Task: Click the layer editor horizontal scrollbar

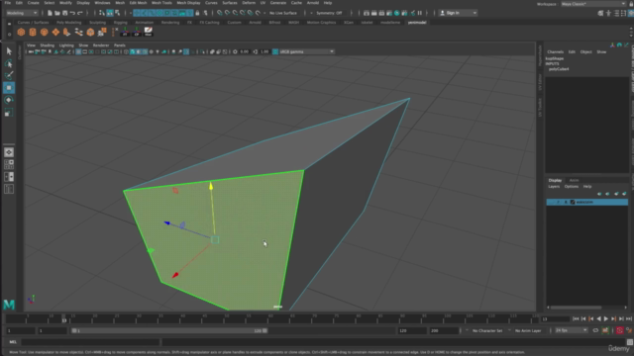Action: pos(577,308)
